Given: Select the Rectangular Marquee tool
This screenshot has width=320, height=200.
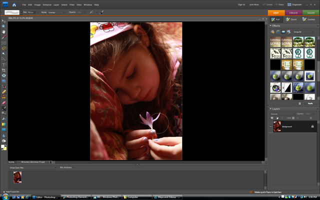Looking at the screenshot, I should pos(3,43).
